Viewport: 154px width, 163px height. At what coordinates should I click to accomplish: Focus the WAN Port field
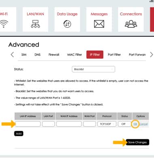tap(90, 124)
